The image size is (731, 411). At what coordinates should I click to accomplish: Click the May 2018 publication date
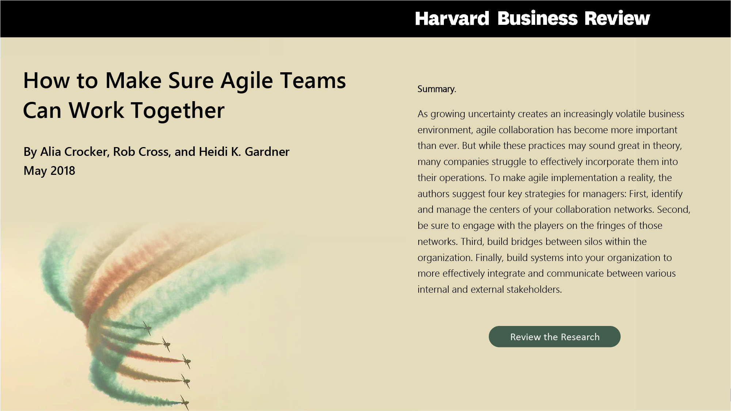[x=49, y=171]
